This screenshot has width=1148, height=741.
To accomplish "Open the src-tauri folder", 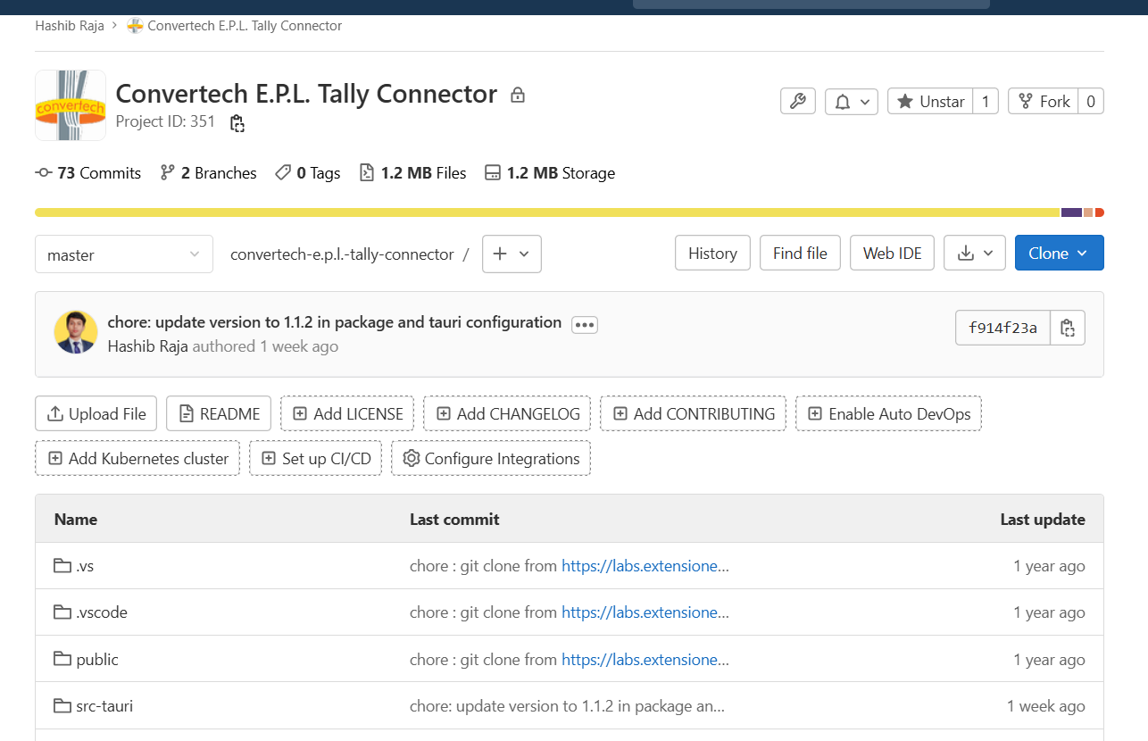I will click(104, 706).
